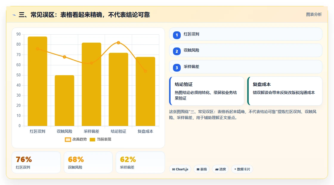Click the 进度 tag at the bottom
The height and width of the screenshot is (185, 334).
pos(220,169)
